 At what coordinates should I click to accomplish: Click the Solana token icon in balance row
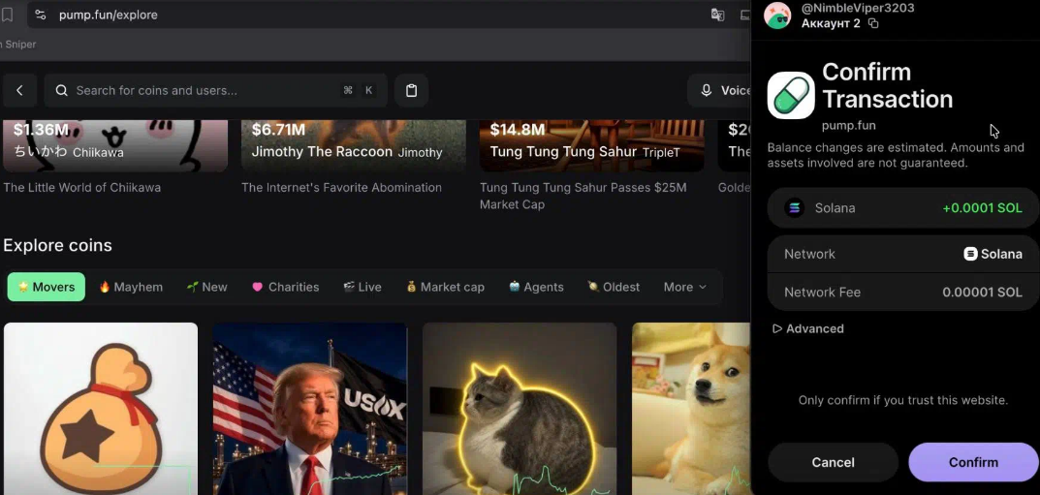pos(794,208)
